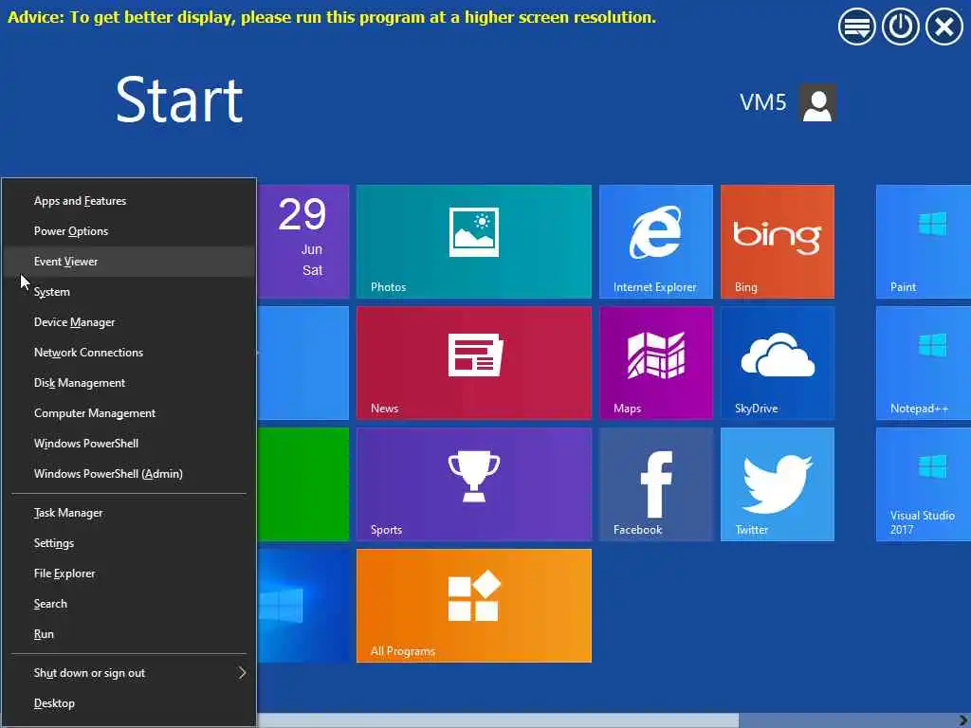Open the All Programs tile

tap(474, 606)
